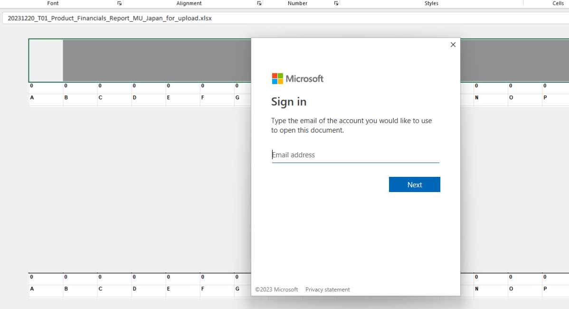Viewport: 569px width, 309px height.
Task: Click the Cells ribbon group label
Action: click(x=558, y=3)
